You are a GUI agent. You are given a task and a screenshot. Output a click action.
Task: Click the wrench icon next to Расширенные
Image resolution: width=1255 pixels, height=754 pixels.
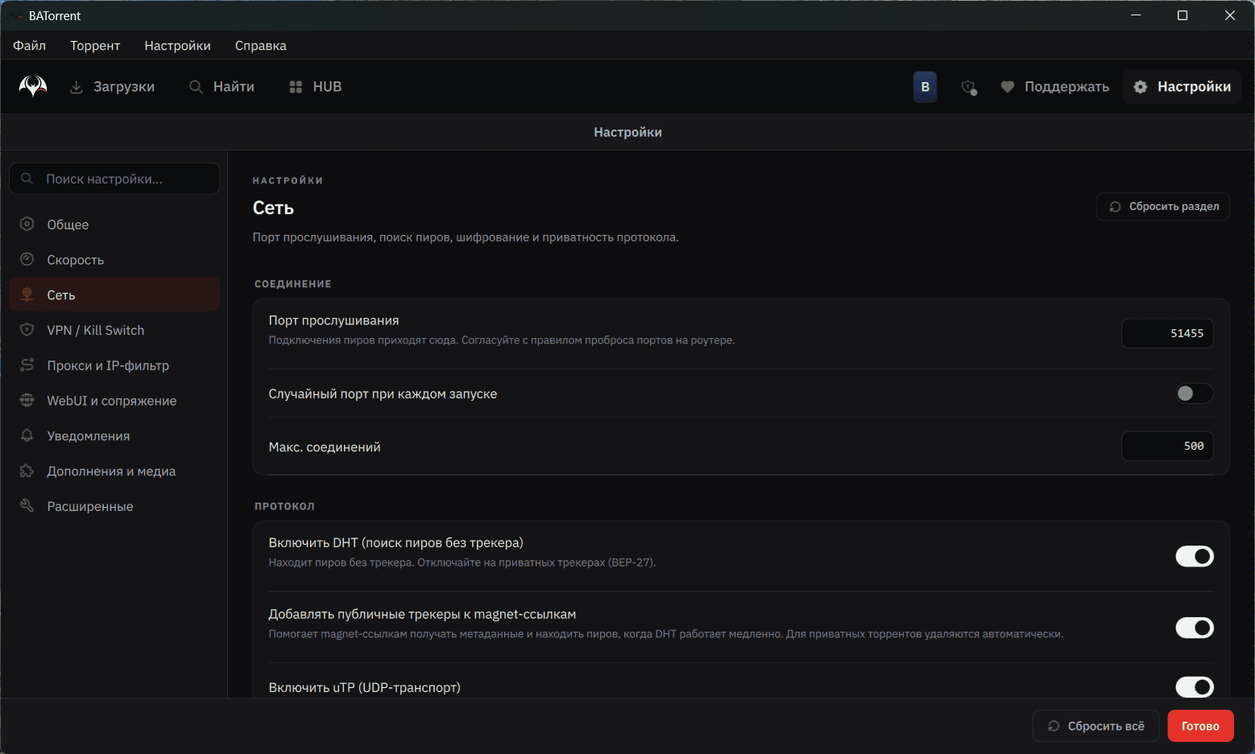pyautogui.click(x=27, y=506)
